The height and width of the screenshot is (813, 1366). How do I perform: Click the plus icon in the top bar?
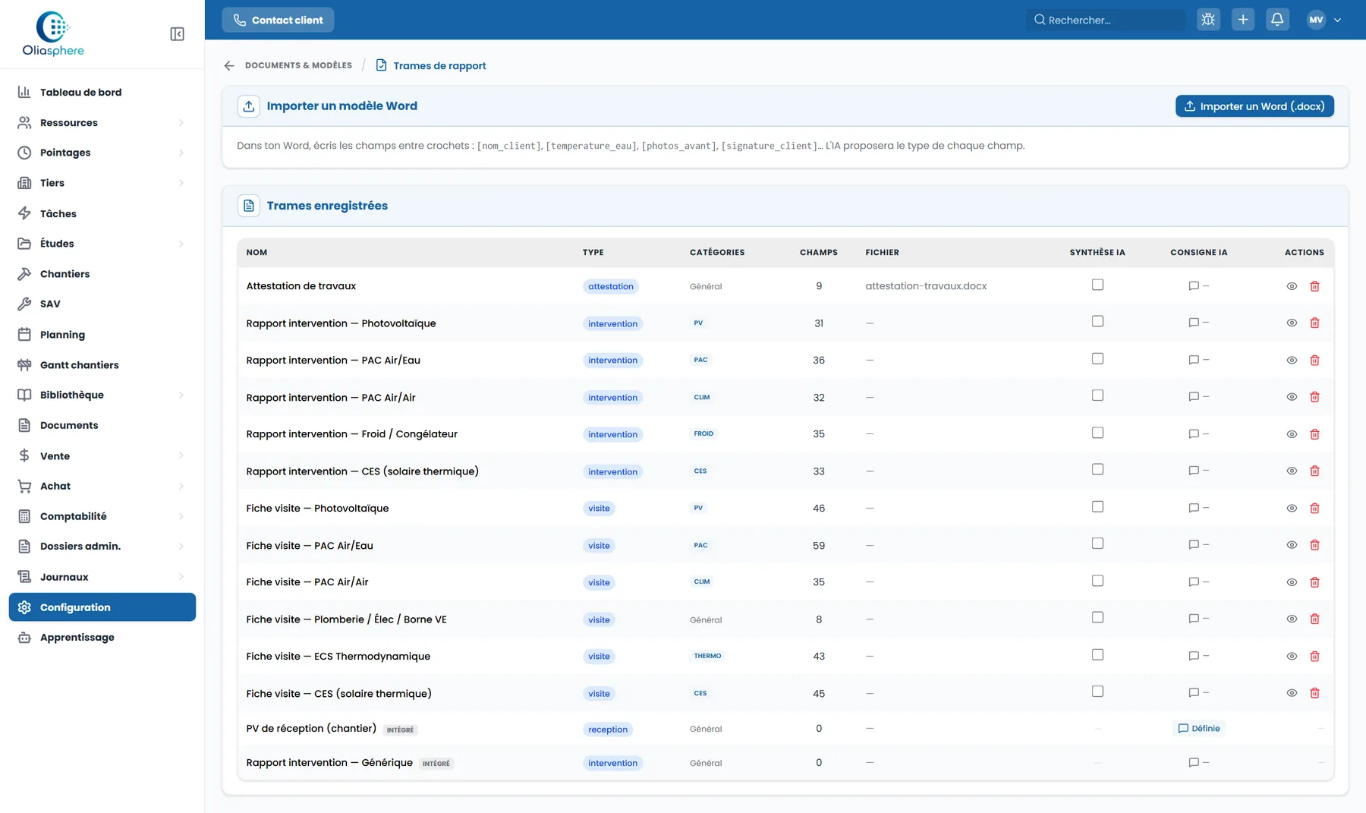pyautogui.click(x=1243, y=20)
